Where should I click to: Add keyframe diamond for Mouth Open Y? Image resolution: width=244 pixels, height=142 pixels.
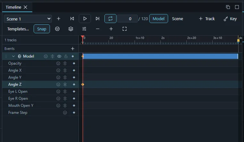pyautogui.click(x=74, y=106)
